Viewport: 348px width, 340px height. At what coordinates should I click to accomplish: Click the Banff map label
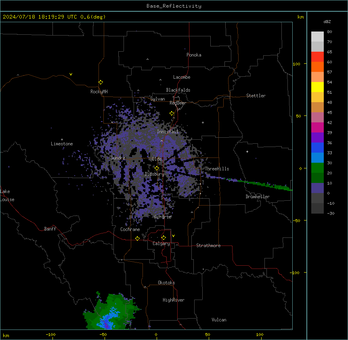coord(50,229)
